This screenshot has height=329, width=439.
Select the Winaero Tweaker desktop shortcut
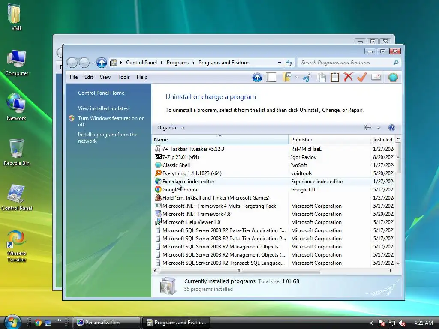(17, 245)
